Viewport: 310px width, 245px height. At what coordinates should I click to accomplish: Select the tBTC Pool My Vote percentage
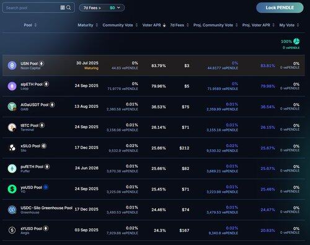[x=296, y=125]
